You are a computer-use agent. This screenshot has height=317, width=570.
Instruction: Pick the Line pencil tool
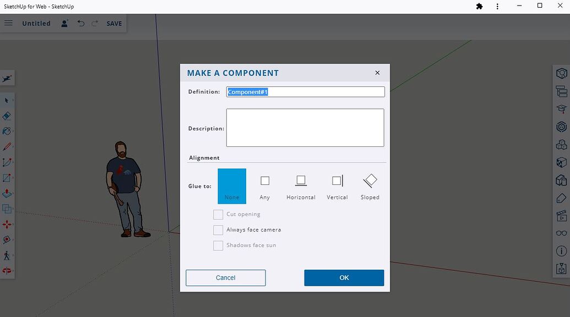[x=7, y=146]
